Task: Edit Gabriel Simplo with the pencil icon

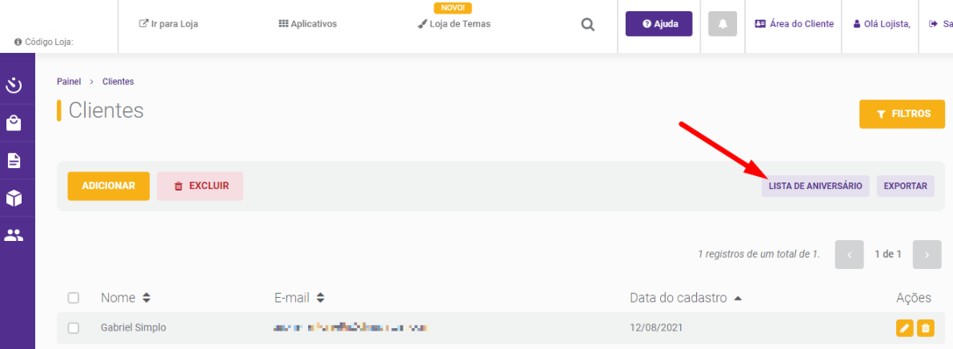Action: [904, 328]
